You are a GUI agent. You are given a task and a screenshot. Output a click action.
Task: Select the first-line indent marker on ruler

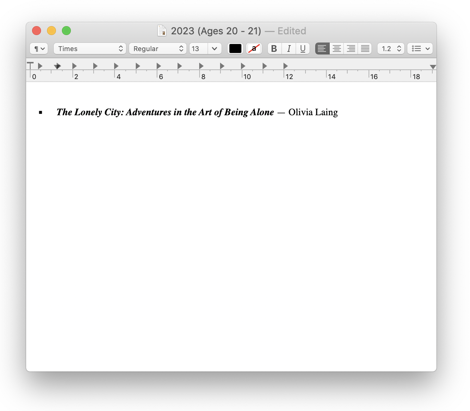[30, 66]
